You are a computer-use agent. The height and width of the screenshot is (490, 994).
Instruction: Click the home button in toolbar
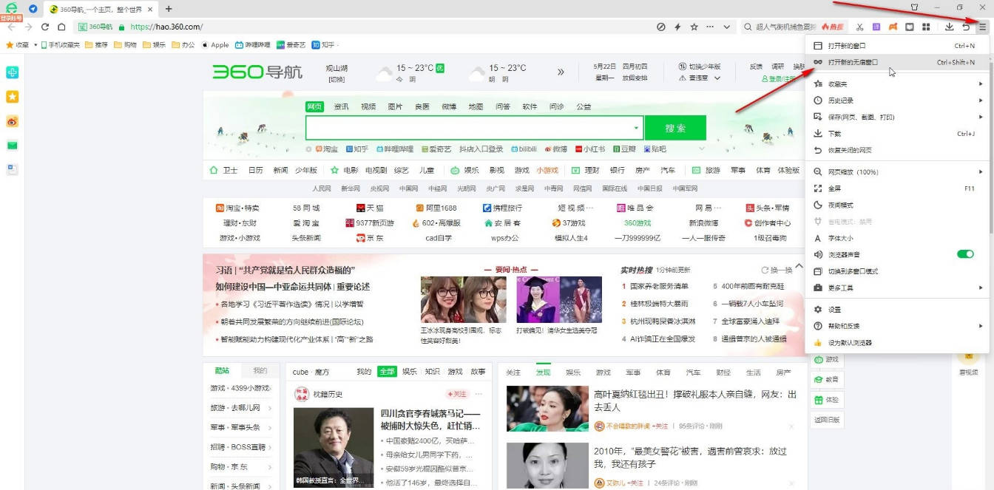tap(61, 27)
